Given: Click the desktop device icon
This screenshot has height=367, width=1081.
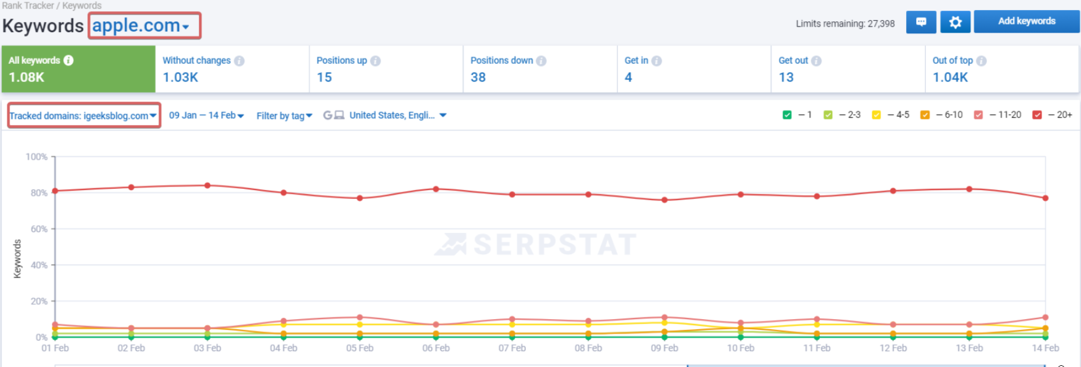Looking at the screenshot, I should [339, 115].
